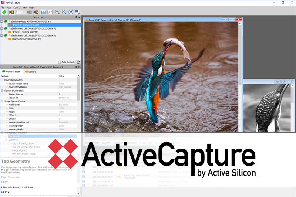The height and width of the screenshot is (197, 296).
Task: Click the fit-to-window display icon
Action: (77, 12)
